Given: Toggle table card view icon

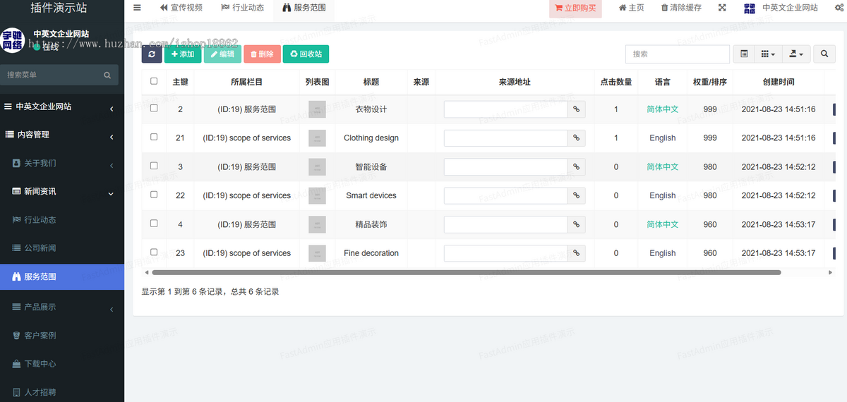Looking at the screenshot, I should click(744, 54).
